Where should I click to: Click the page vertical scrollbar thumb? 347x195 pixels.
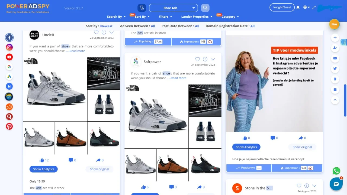(345, 100)
